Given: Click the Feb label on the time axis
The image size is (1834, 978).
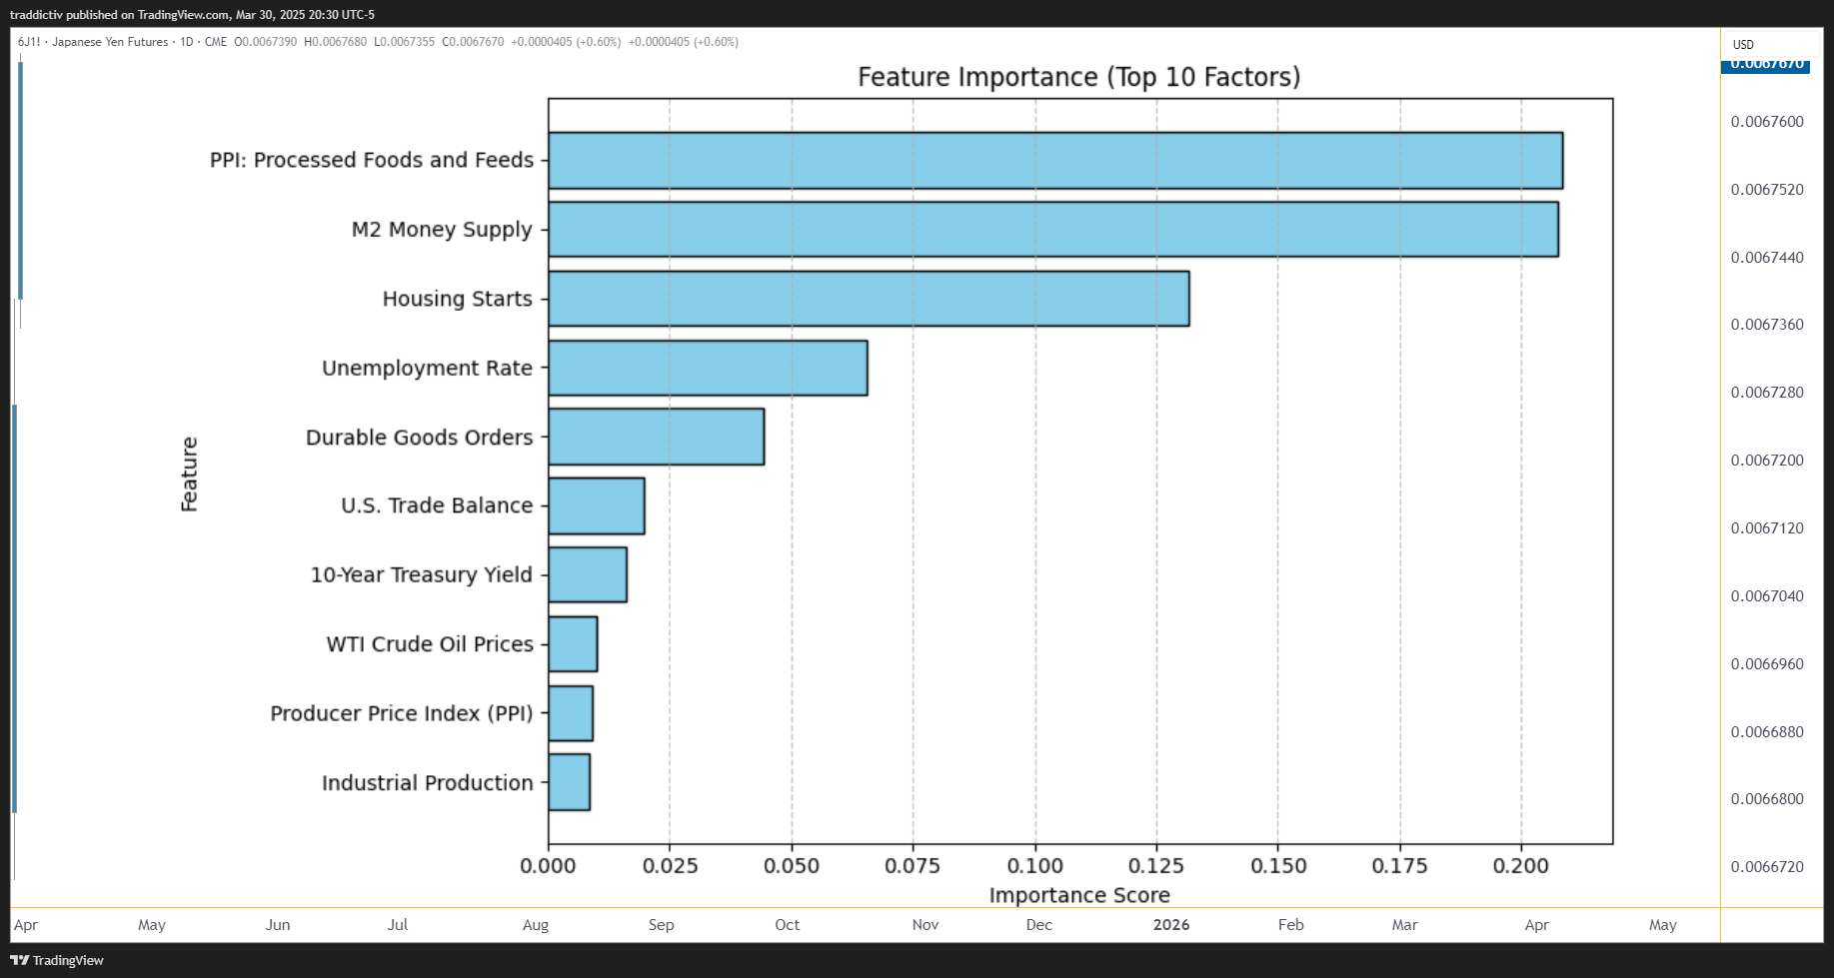Looking at the screenshot, I should 1291,925.
